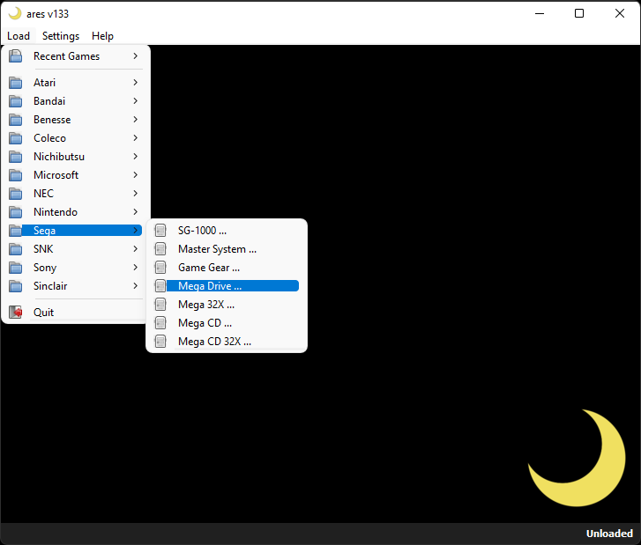Screen dimensions: 641x545
Task: Expand the Recent Games submenu arrow
Action: 135,56
